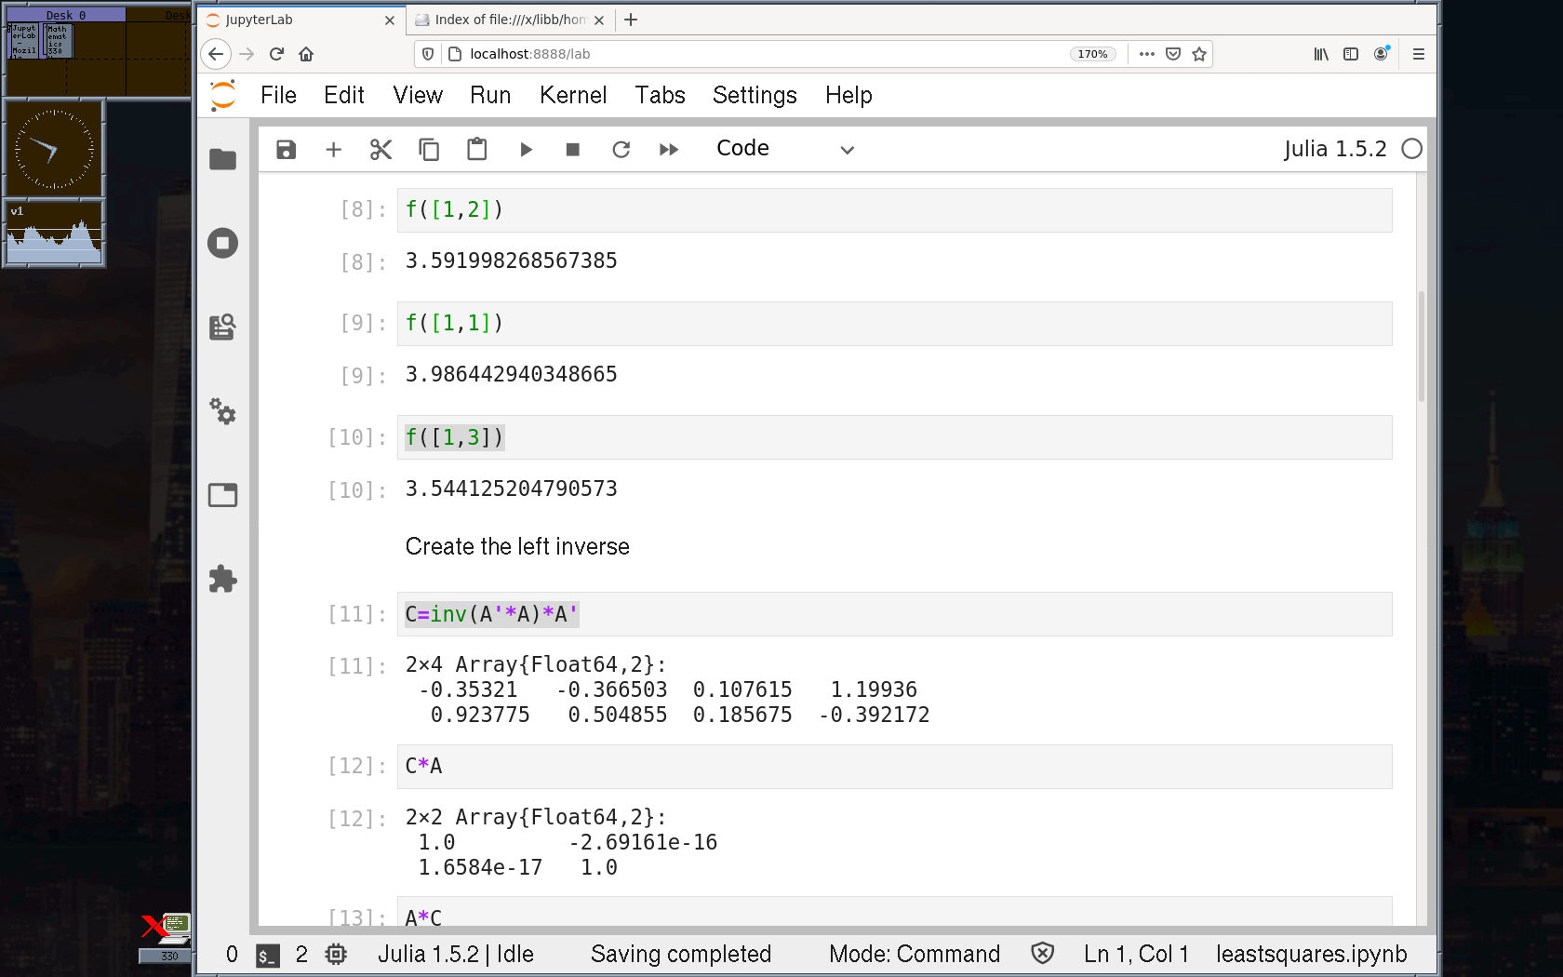Open the Kernel menu

[x=572, y=95]
